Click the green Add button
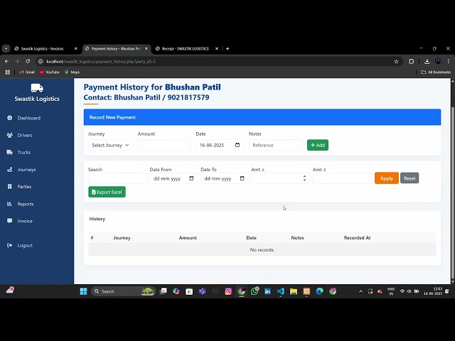455x341 pixels. click(318, 145)
